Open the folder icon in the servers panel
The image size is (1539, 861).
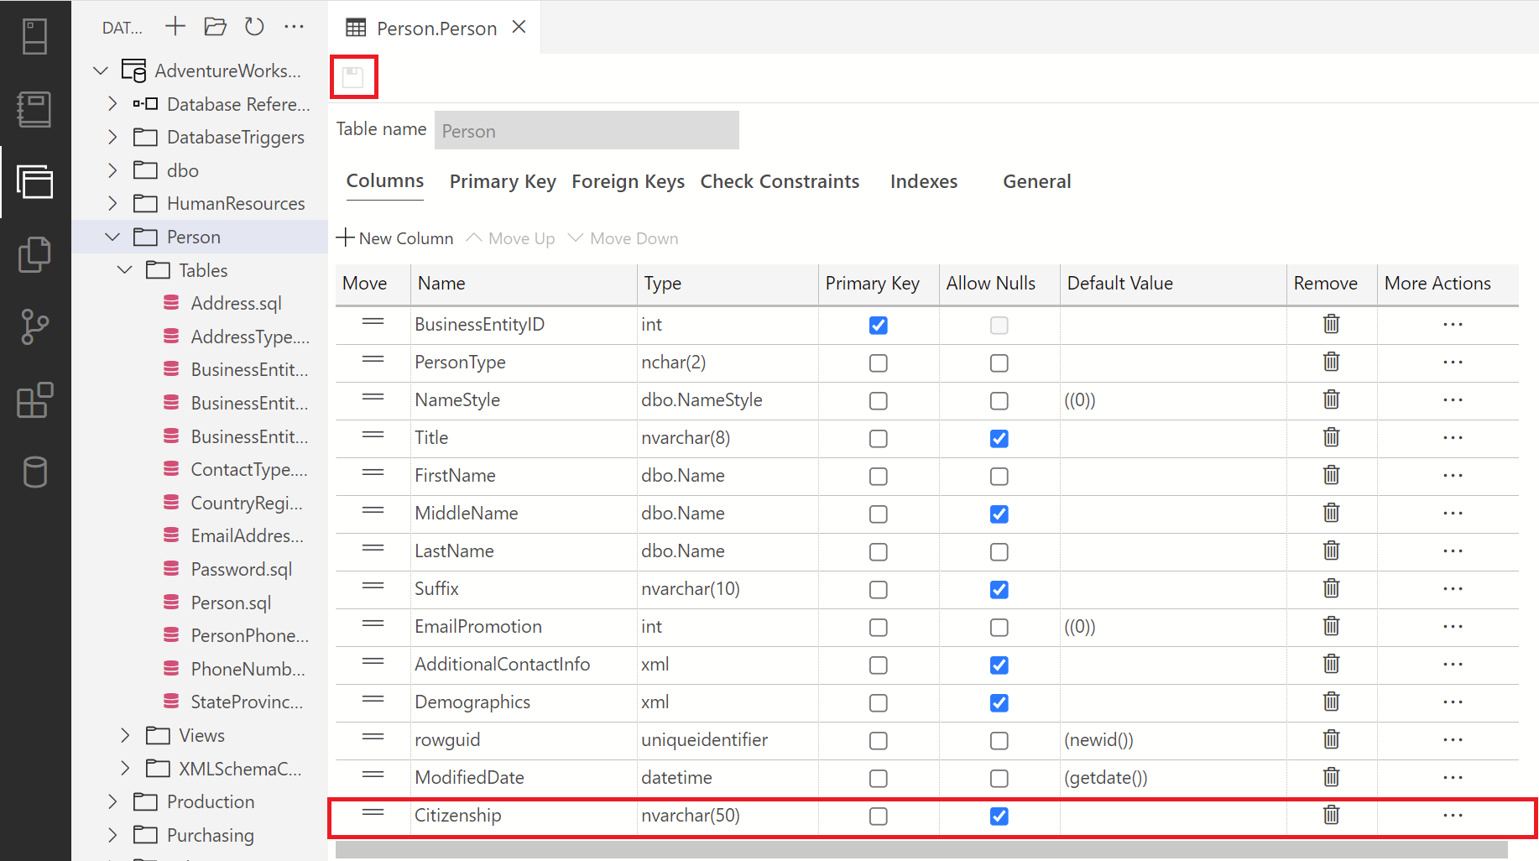pyautogui.click(x=215, y=26)
